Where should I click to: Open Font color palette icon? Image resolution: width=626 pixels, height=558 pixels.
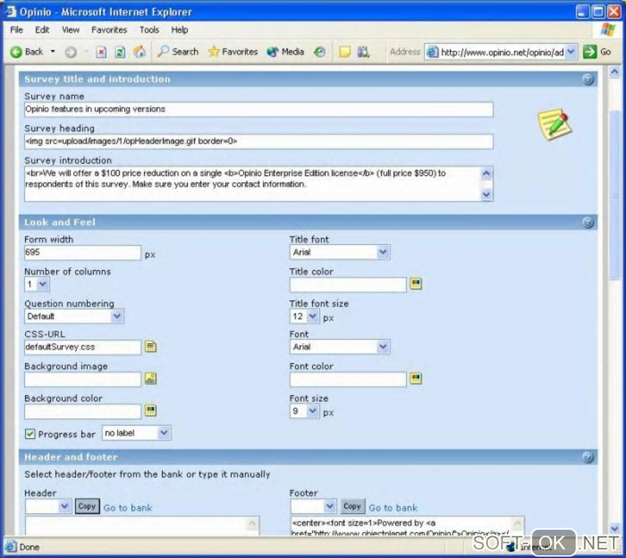[415, 378]
